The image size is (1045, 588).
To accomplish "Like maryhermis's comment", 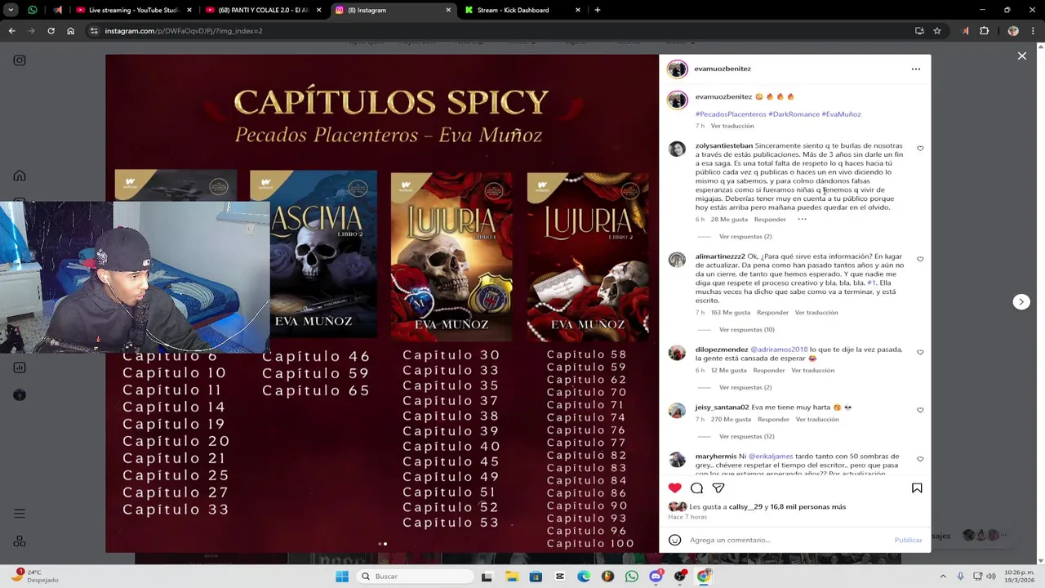I will (x=920, y=459).
